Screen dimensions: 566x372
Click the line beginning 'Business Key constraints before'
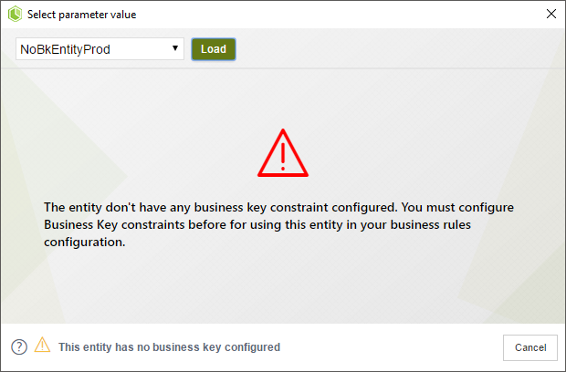pyautogui.click(x=257, y=224)
